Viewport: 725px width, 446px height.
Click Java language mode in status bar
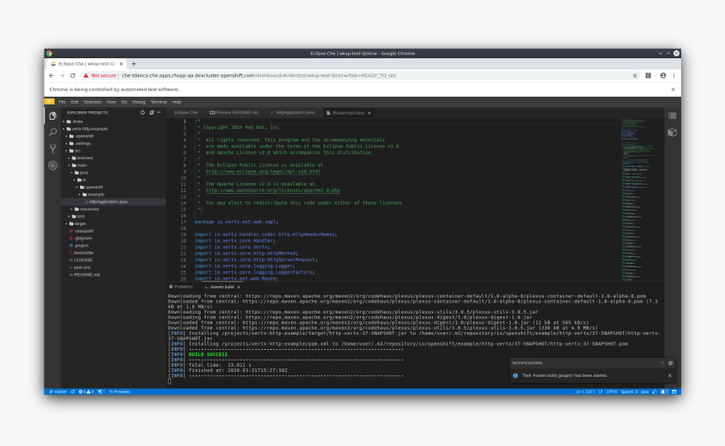pos(645,392)
